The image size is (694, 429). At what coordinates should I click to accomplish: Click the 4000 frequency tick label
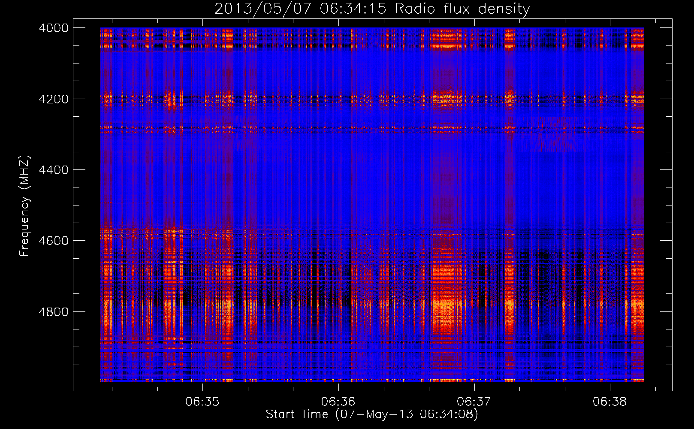tap(54, 28)
